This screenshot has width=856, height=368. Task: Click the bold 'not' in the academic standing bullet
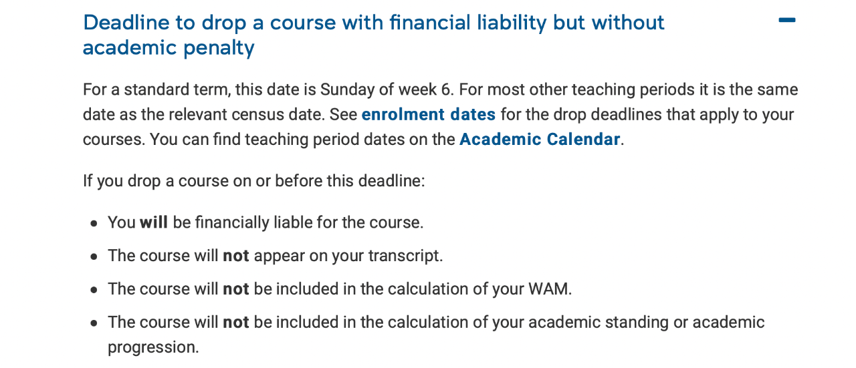236,323
